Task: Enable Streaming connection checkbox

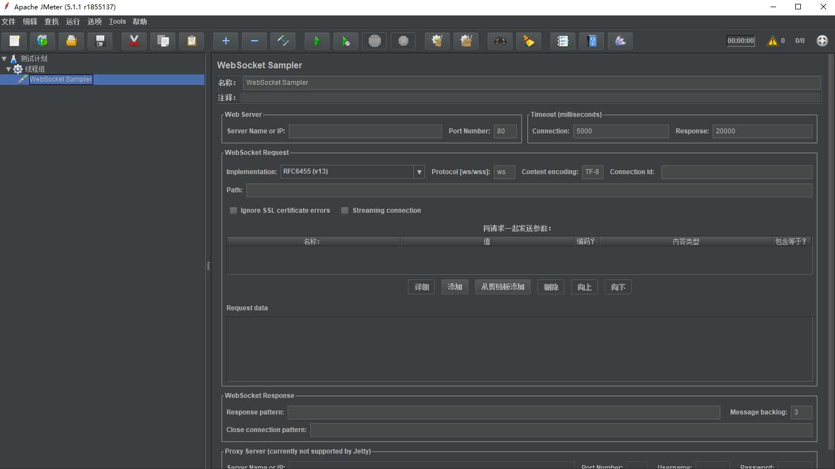Action: tap(345, 211)
